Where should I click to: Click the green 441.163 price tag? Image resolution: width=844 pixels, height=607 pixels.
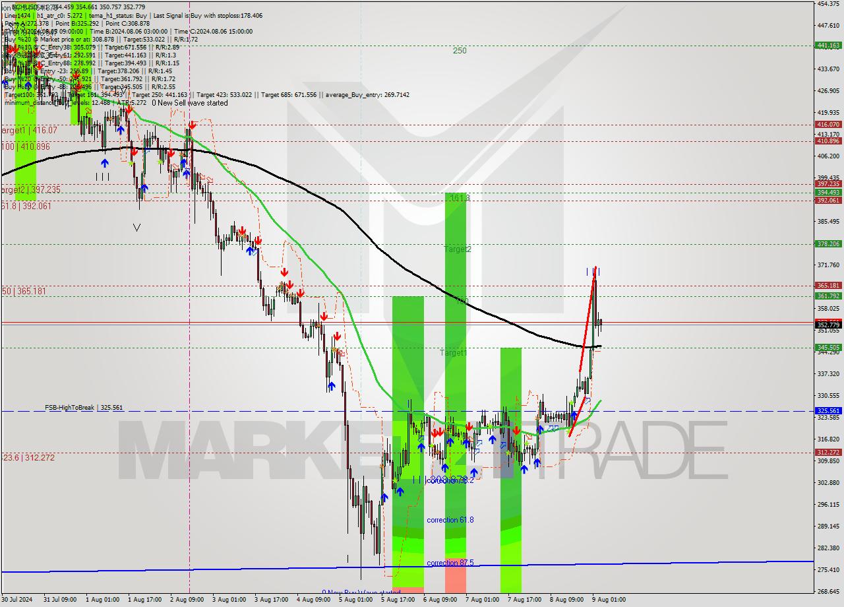pyautogui.click(x=828, y=46)
